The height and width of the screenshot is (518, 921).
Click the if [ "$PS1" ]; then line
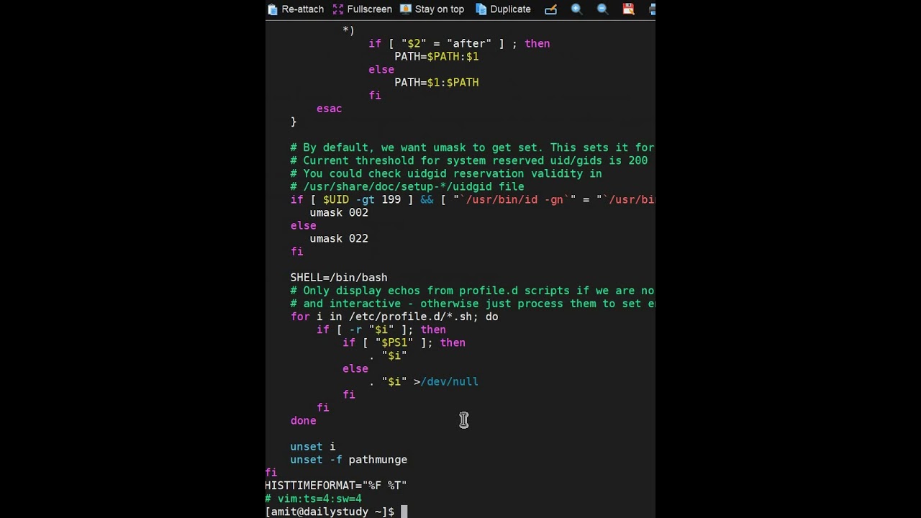[404, 343]
